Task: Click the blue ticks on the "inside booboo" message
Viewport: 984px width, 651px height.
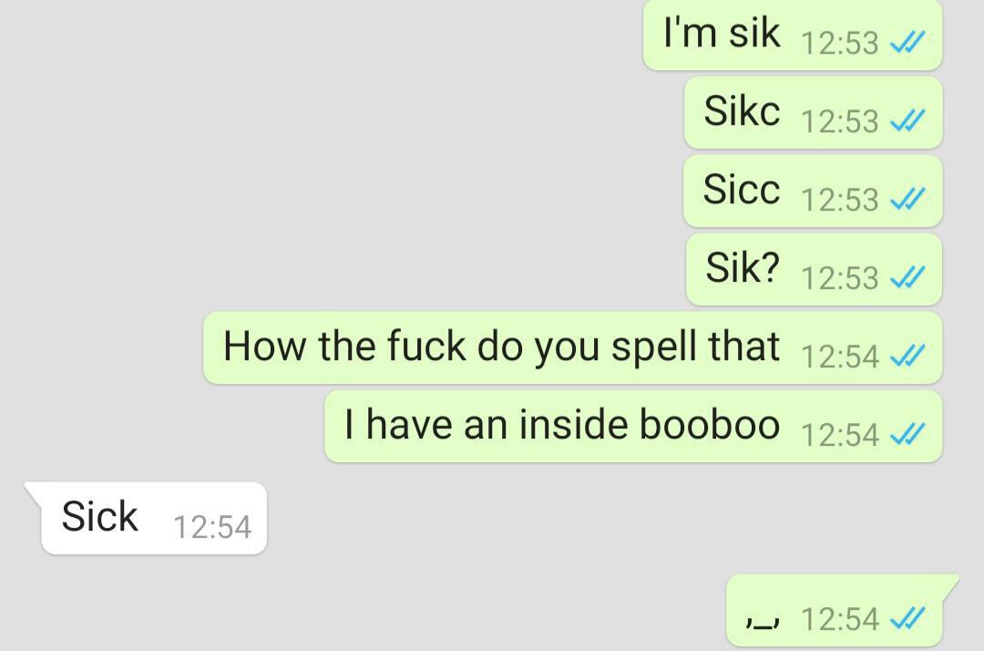Action: pyautogui.click(x=907, y=434)
